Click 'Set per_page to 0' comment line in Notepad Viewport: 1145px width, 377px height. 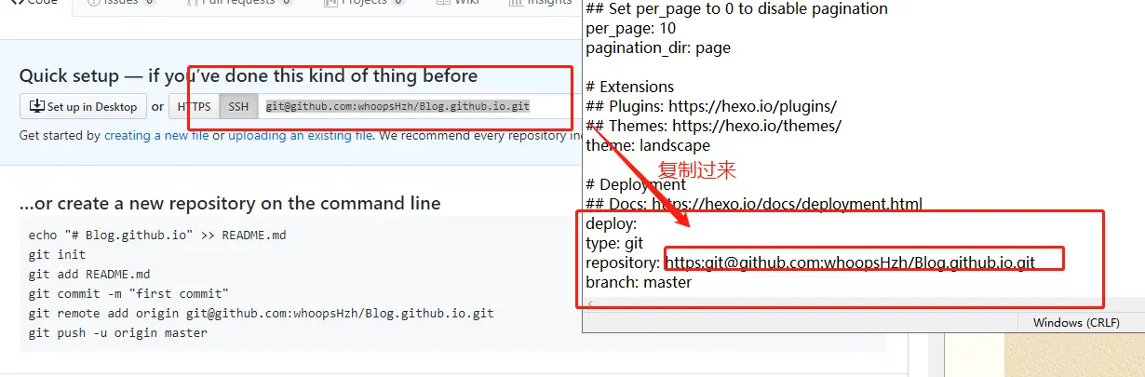tap(736, 8)
